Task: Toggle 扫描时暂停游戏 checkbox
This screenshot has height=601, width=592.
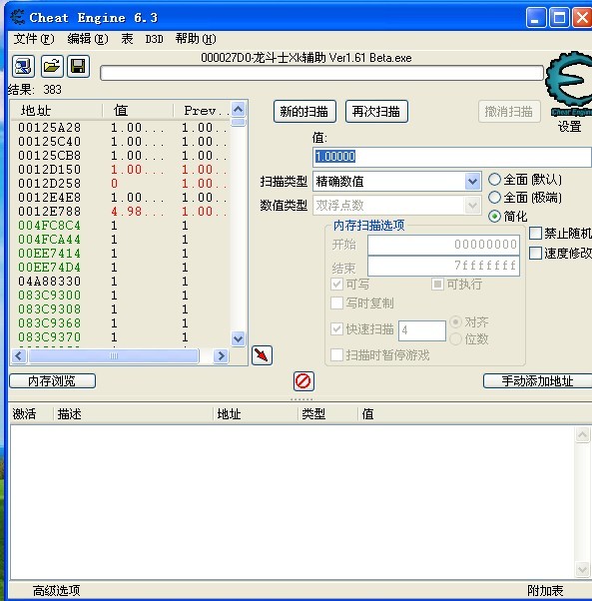Action: [336, 355]
